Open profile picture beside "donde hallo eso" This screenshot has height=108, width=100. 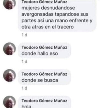tap(9, 49)
